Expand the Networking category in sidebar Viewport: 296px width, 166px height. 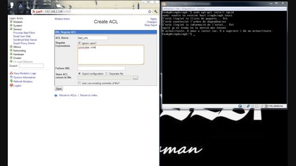coord(19,51)
